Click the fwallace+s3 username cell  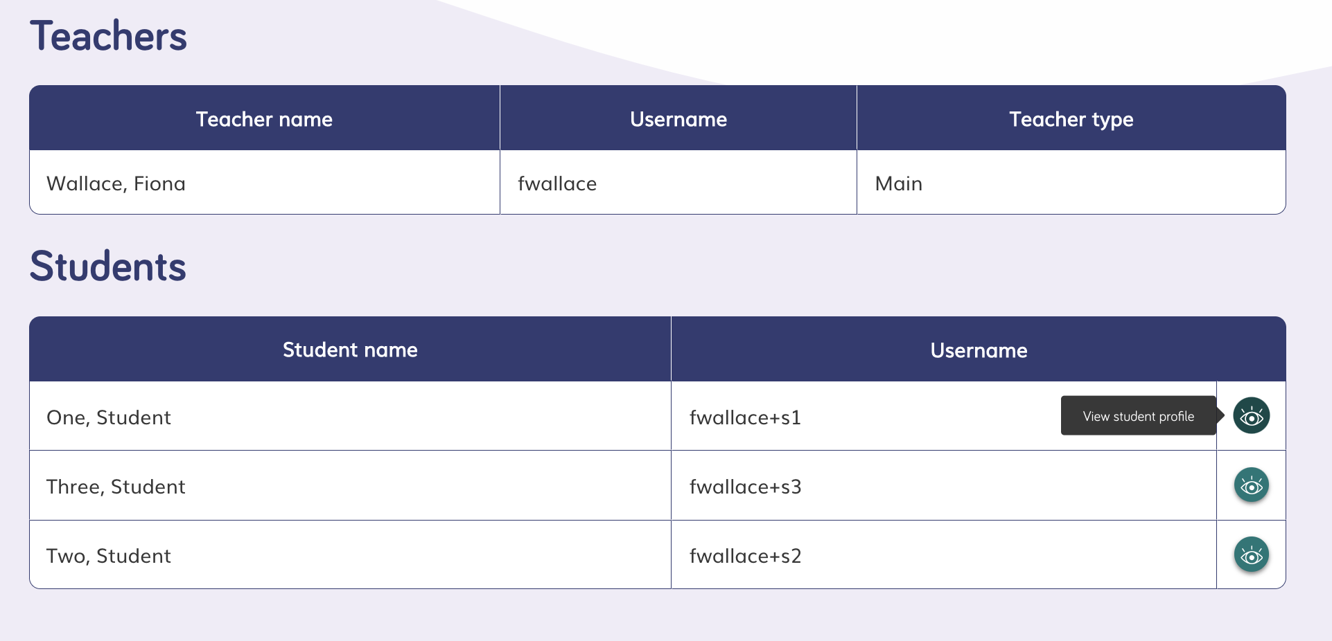(x=944, y=486)
